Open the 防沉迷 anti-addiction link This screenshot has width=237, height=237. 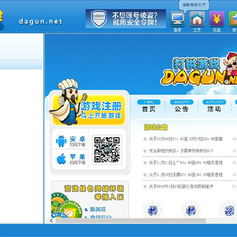tap(98, 209)
